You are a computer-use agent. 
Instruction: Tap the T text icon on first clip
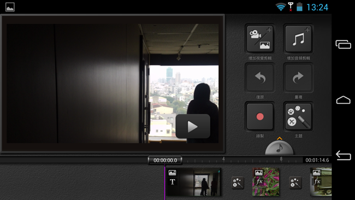(172, 182)
